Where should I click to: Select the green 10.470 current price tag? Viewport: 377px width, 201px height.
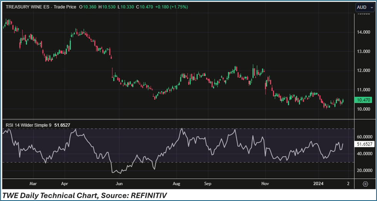(363, 100)
